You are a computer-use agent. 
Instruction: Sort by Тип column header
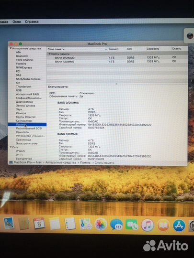129,49
